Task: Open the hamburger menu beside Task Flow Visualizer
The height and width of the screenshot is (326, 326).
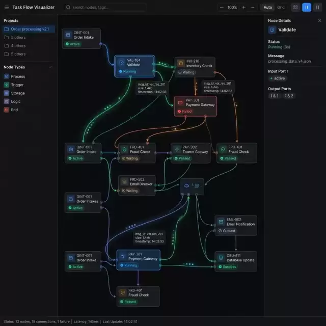Action: (x=7, y=7)
